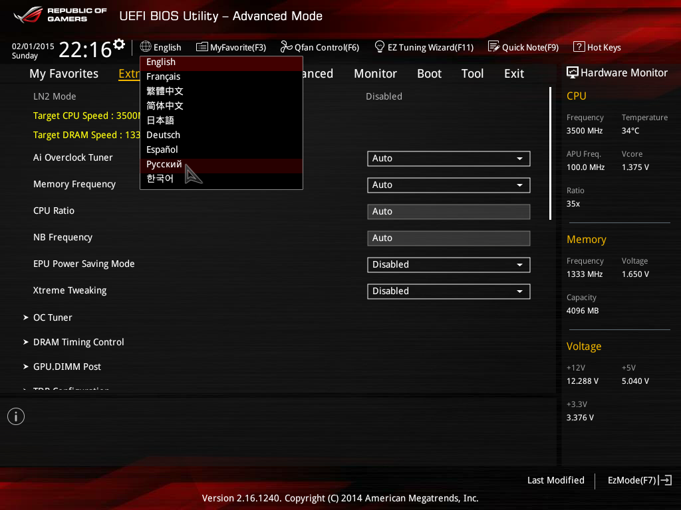Click the NB Frequency label
The height and width of the screenshot is (510, 681).
coord(63,237)
